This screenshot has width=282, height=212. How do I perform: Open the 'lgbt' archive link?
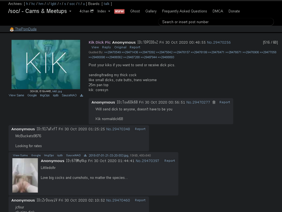click(53, 4)
